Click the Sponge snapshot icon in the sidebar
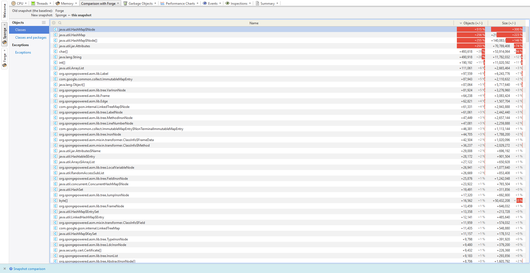The width and height of the screenshot is (530, 273). point(4,43)
